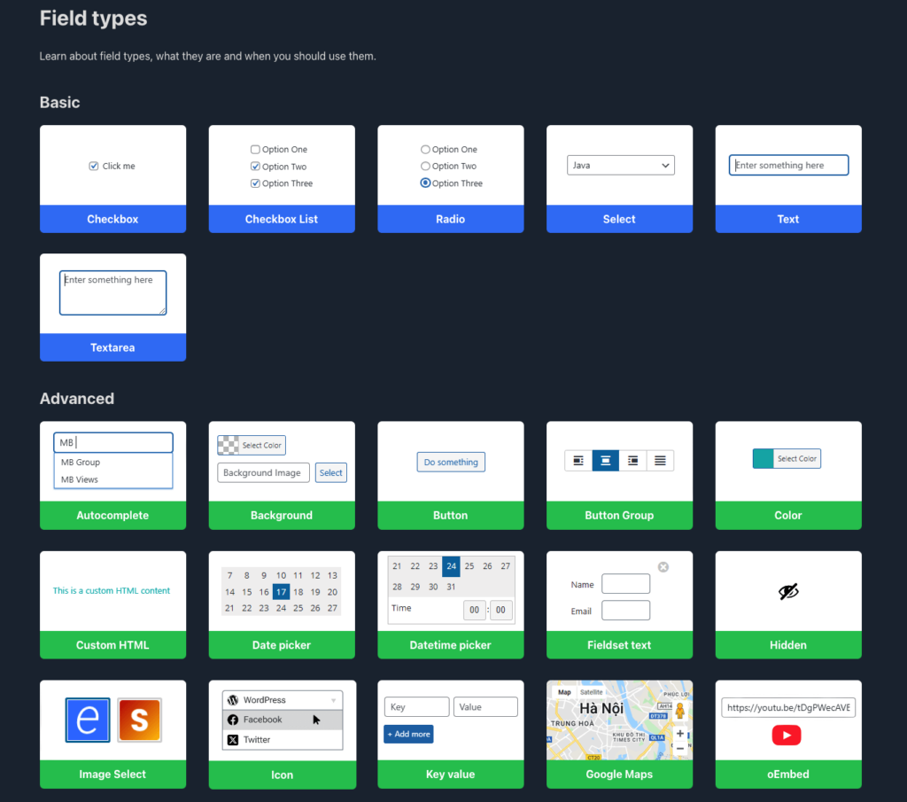Uncheck 'Option One' in the Checkbox List
907x802 pixels.
coord(255,149)
